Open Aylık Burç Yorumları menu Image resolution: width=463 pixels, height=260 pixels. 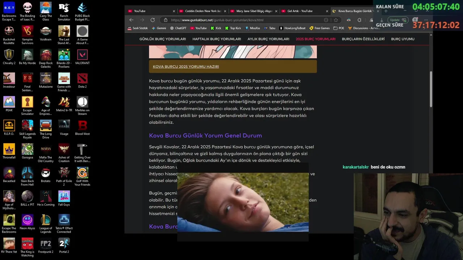[268, 39]
